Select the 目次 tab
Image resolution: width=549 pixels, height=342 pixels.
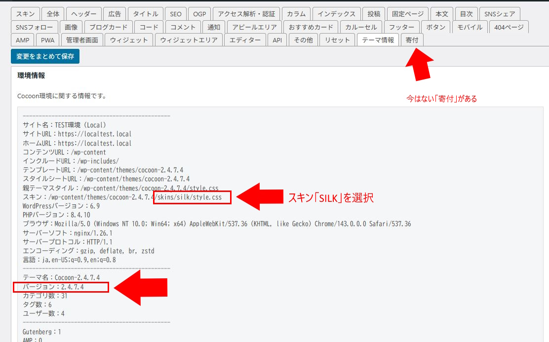(463, 14)
